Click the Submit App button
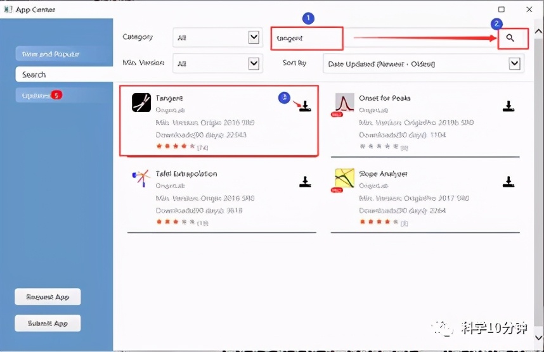The width and height of the screenshot is (544, 352). pyautogui.click(x=48, y=324)
